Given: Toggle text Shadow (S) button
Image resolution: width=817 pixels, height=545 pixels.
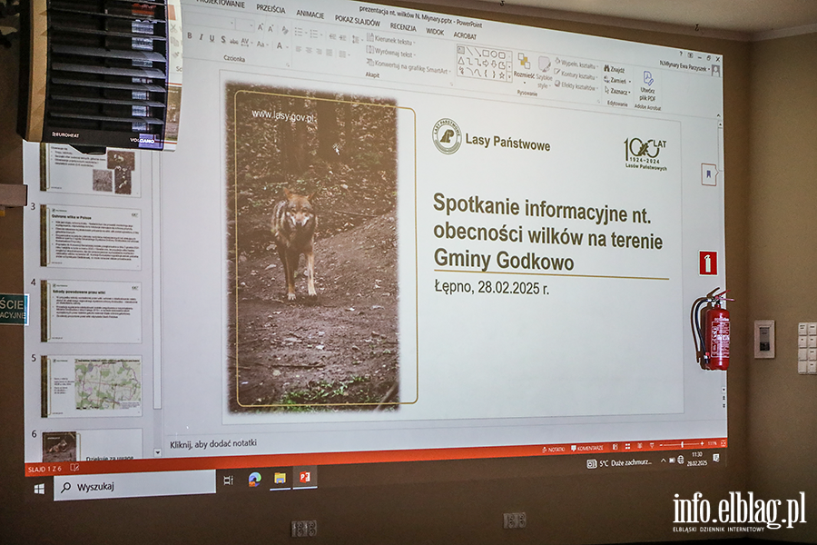Looking at the screenshot, I should [223, 40].
